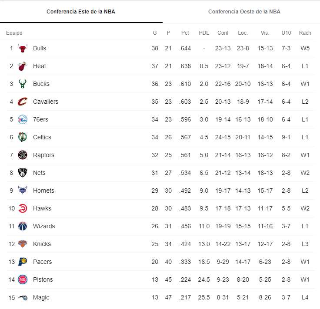This screenshot has width=320, height=309.
Task: Open the Wizards team link
Action: 43,226
